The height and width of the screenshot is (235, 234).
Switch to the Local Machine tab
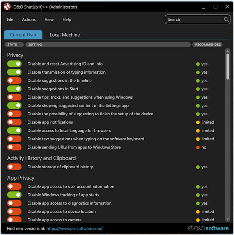pyautogui.click(x=65, y=35)
